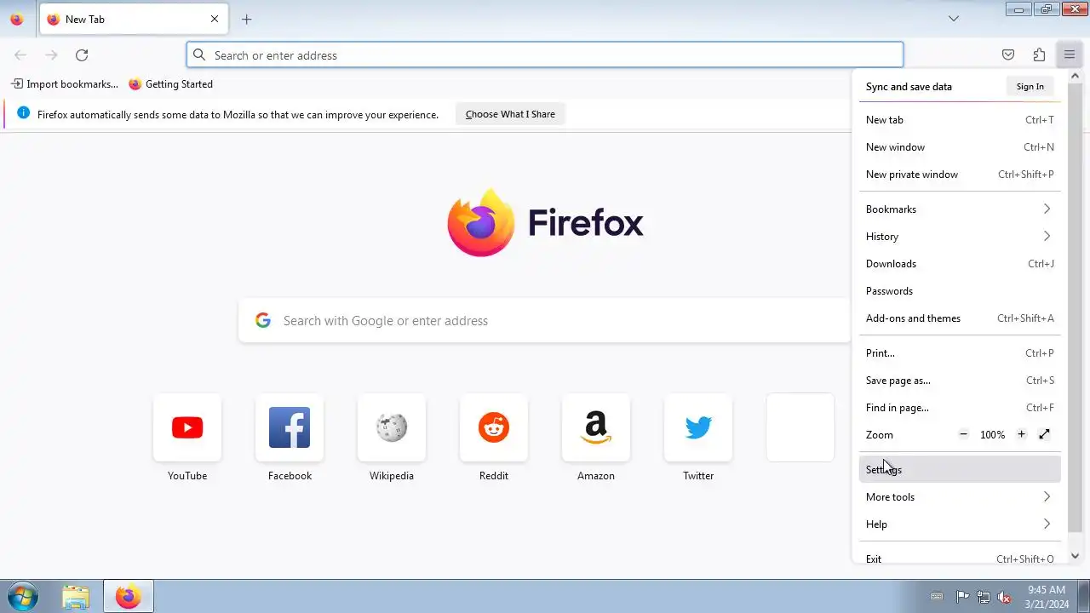Image resolution: width=1090 pixels, height=613 pixels.
Task: Toggle full screen mode icon
Action: [x=1045, y=434]
